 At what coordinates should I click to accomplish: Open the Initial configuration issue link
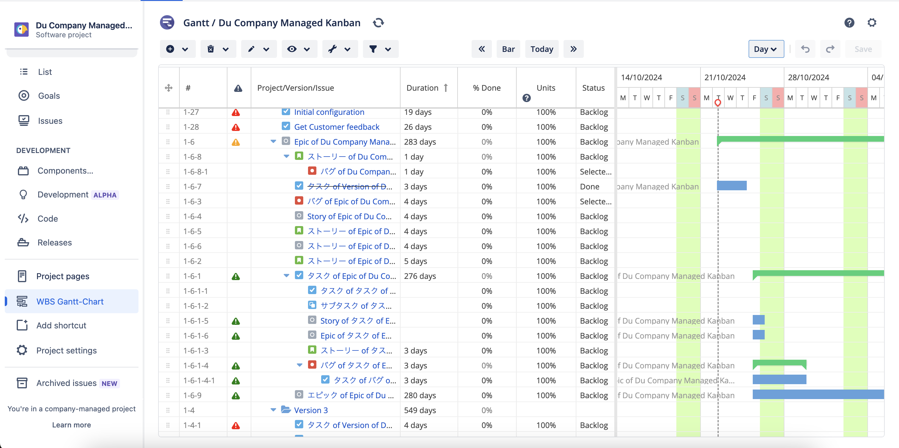point(329,112)
